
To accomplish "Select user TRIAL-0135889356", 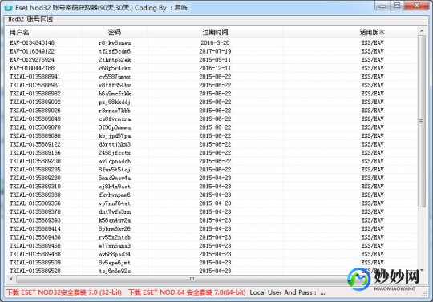I will (35, 203).
